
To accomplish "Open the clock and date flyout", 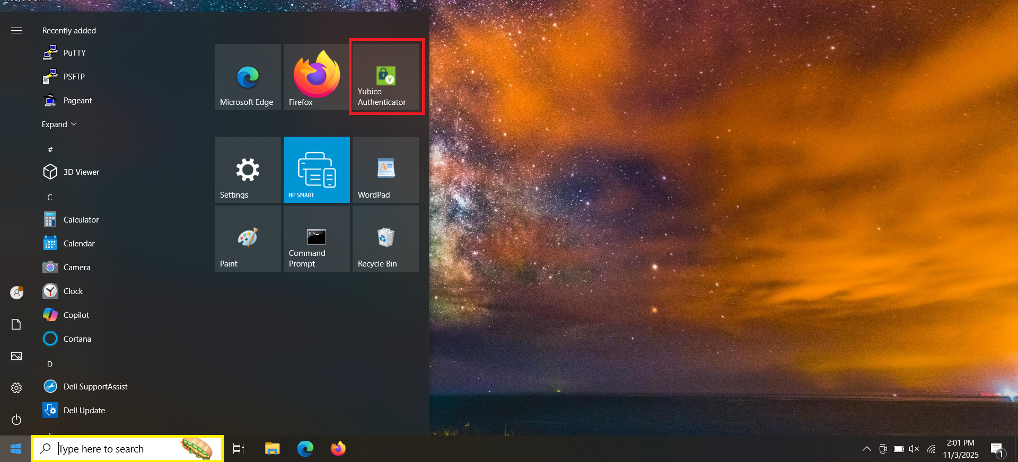I will click(961, 449).
